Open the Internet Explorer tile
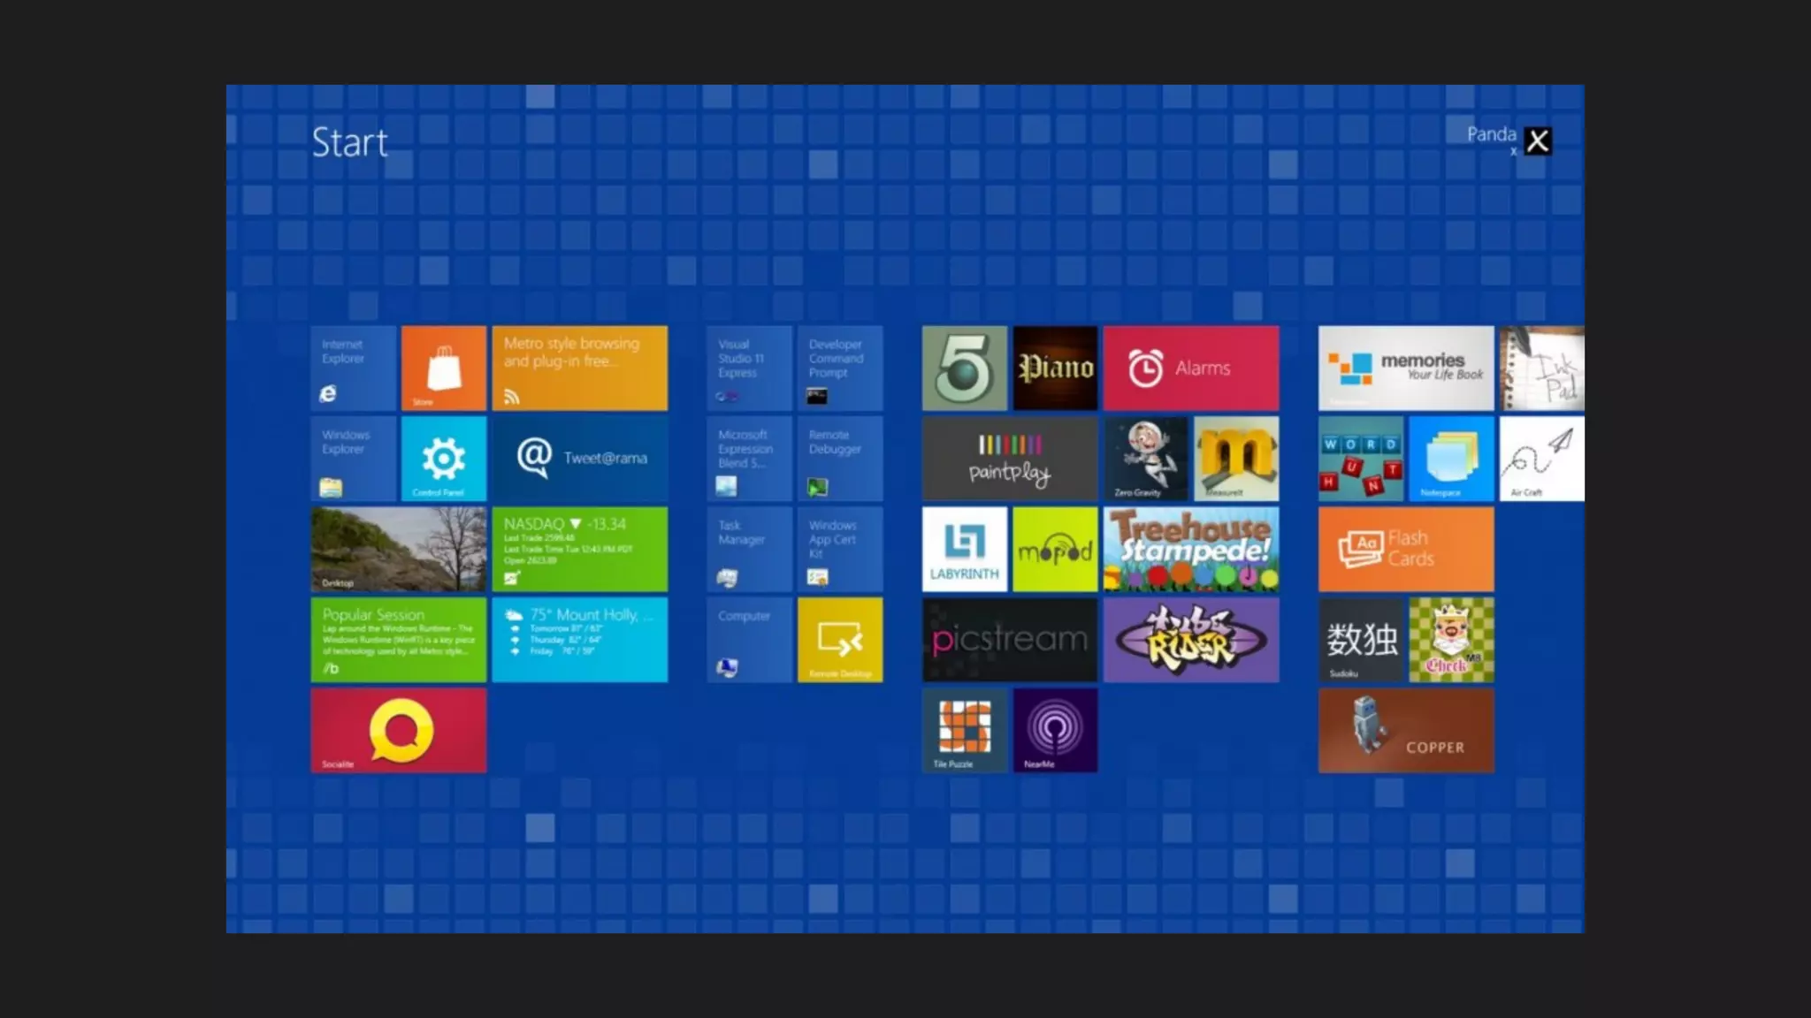 pyautogui.click(x=353, y=368)
